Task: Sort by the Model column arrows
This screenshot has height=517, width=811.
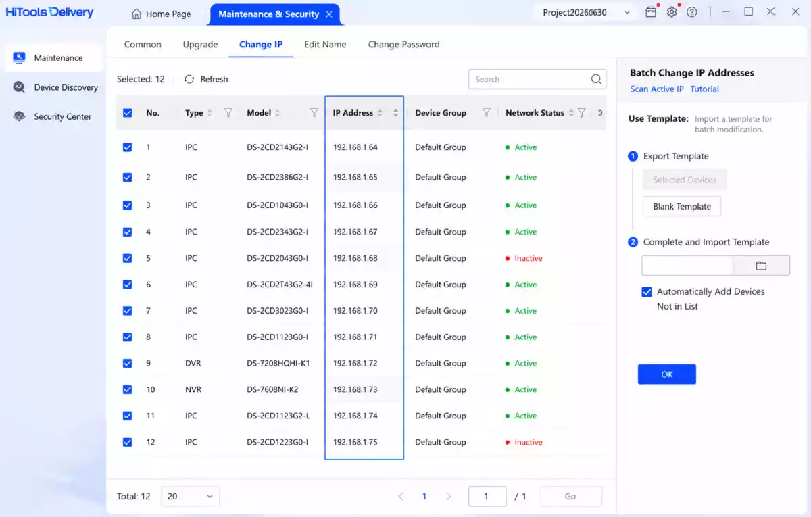Action: (278, 113)
